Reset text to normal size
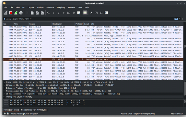 coord(101,13)
